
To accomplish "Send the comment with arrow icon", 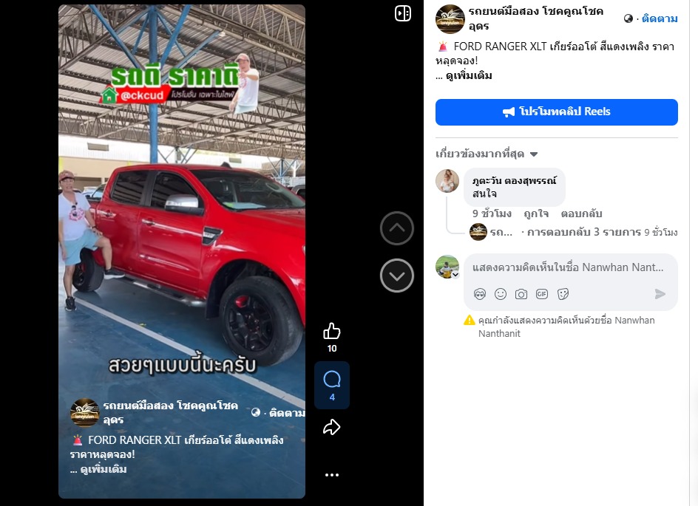I will [x=660, y=294].
